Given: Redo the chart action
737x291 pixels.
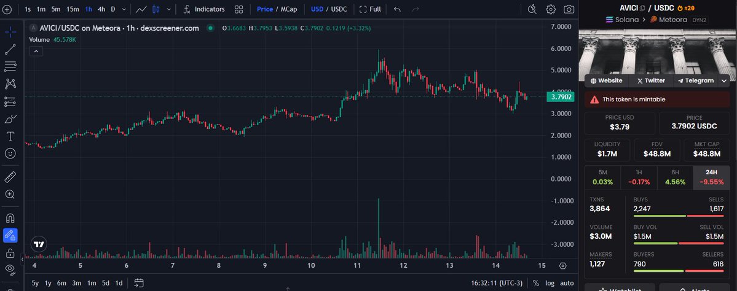Looking at the screenshot, I should pyautogui.click(x=415, y=9).
